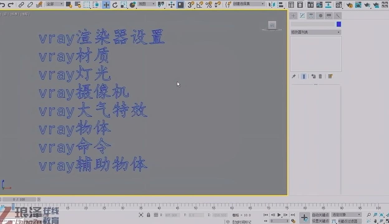Open the 创建选择集 dropdown
The image size is (389, 224).
click(249, 4)
